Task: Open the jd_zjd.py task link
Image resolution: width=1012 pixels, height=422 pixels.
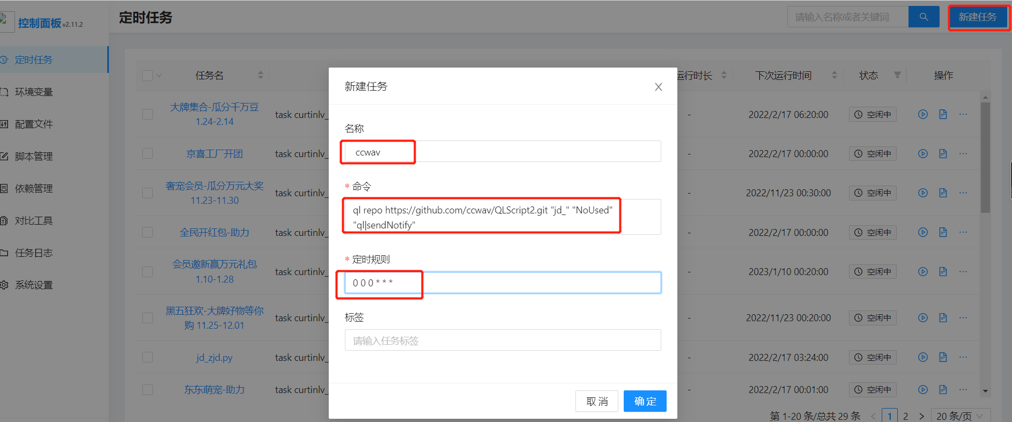Action: [x=215, y=358]
